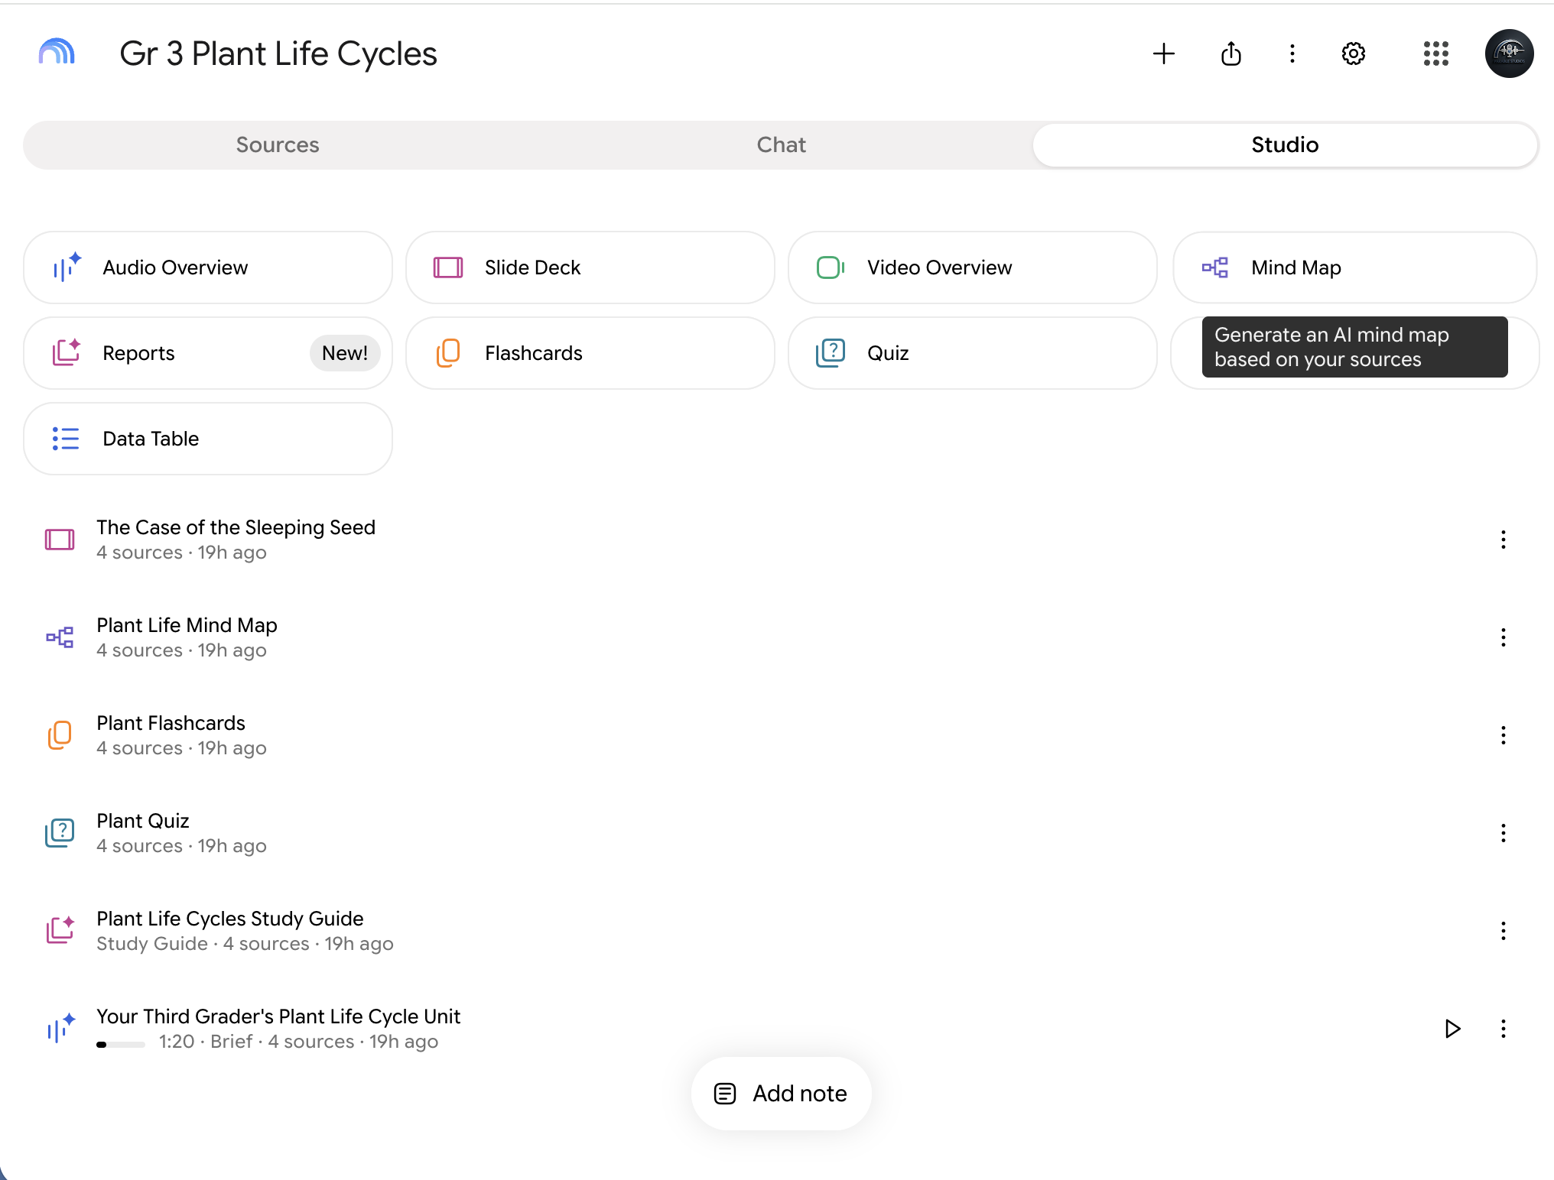Create a Slide Deck
Screen dimensions: 1554x1180
tap(590, 267)
